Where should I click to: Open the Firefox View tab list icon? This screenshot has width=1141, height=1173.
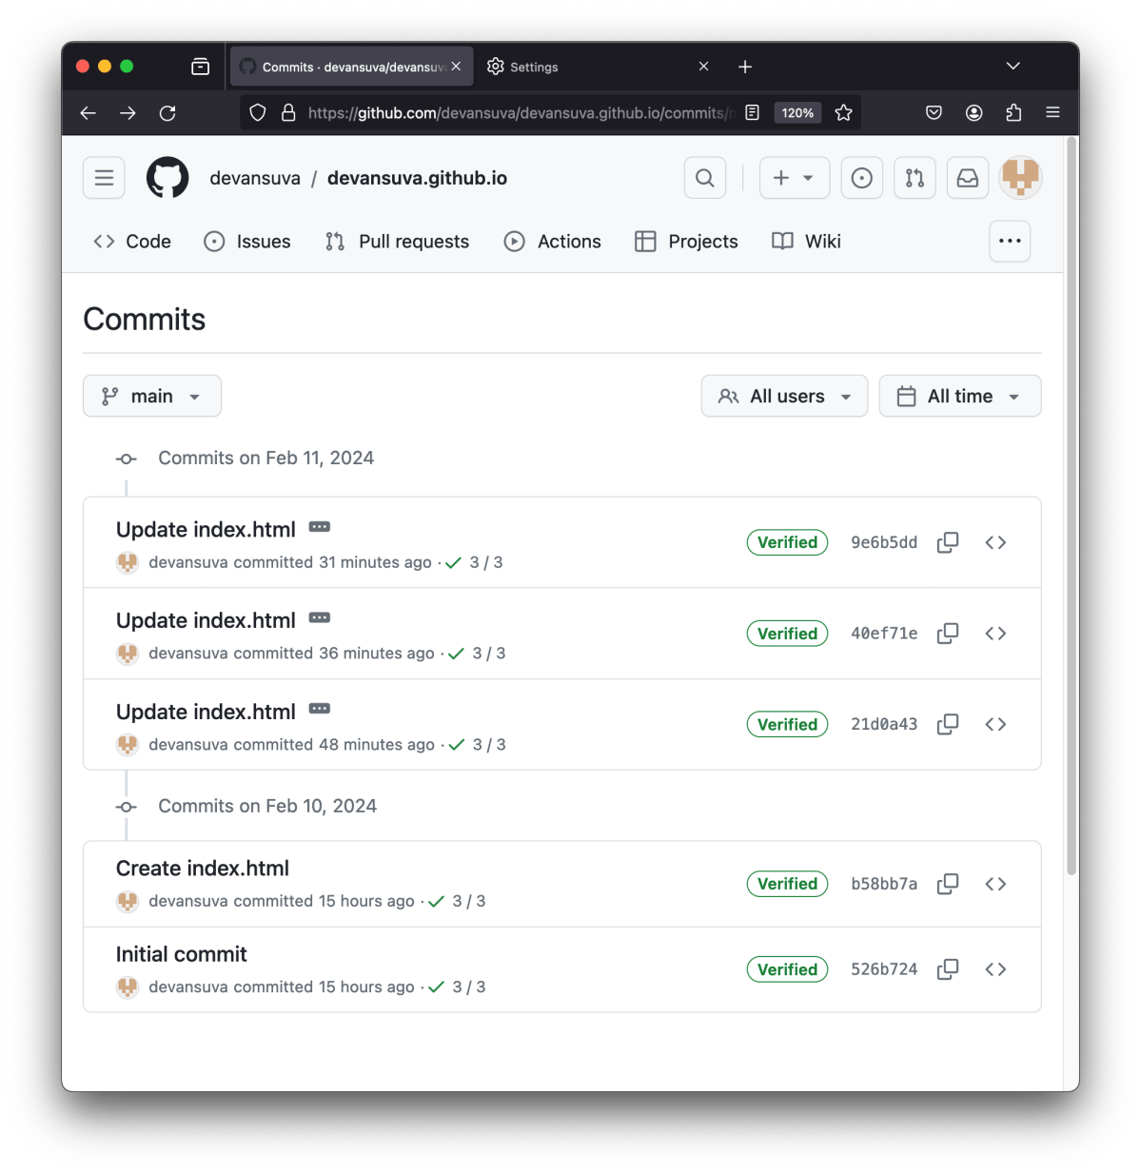click(200, 67)
